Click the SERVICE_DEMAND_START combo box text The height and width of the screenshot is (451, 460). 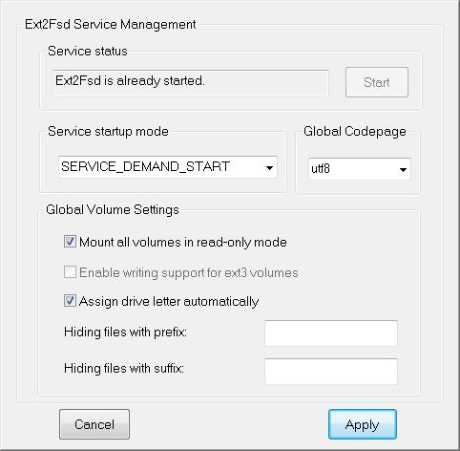(x=146, y=166)
